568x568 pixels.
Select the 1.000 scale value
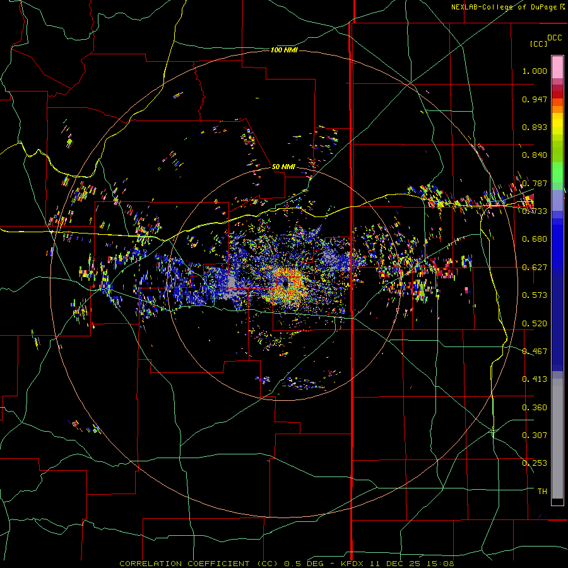point(535,71)
